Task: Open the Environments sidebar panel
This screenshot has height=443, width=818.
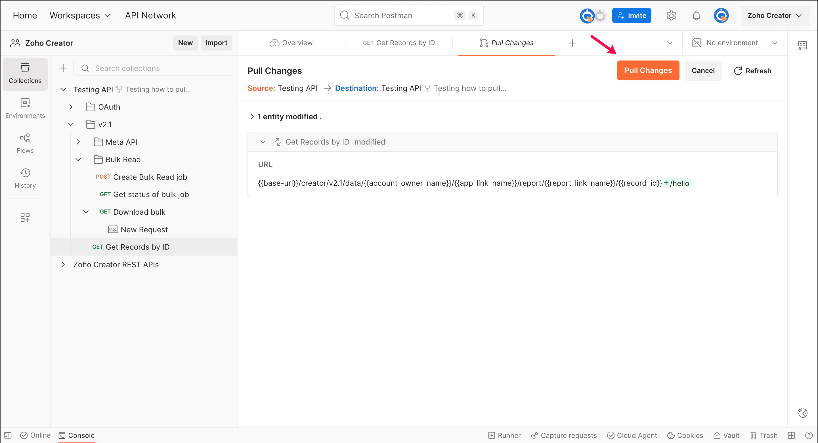Action: [x=25, y=108]
